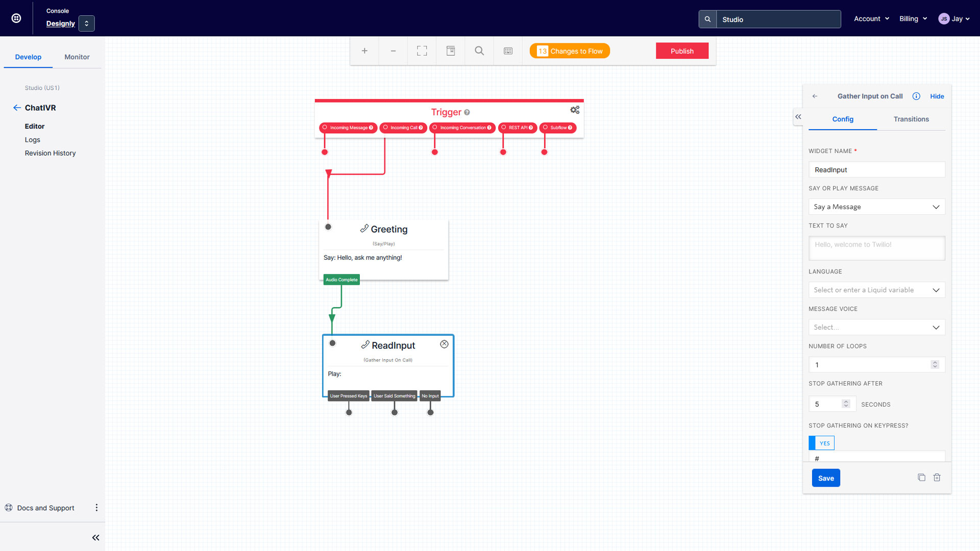Image resolution: width=980 pixels, height=551 pixels.
Task: Fit the flow to the screen
Action: pos(422,51)
